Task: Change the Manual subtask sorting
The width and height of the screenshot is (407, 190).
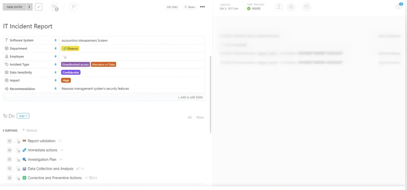Action: coord(30,130)
